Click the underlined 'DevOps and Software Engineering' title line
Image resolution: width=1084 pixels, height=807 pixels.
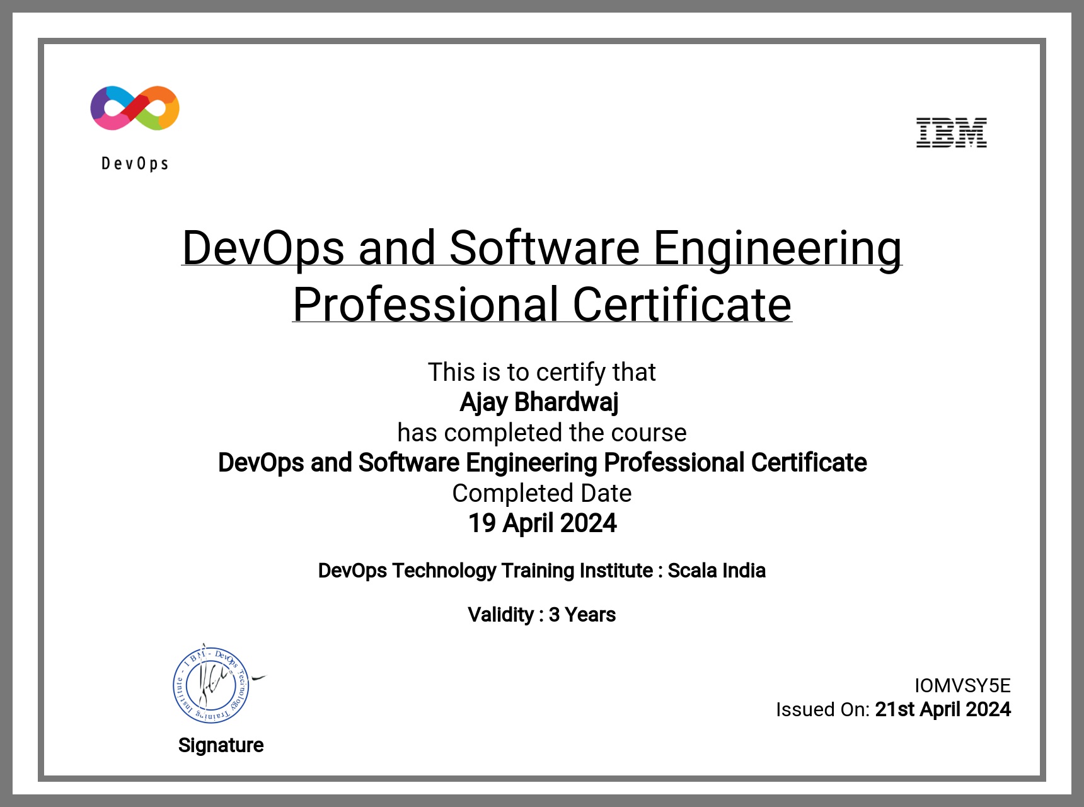point(541,248)
